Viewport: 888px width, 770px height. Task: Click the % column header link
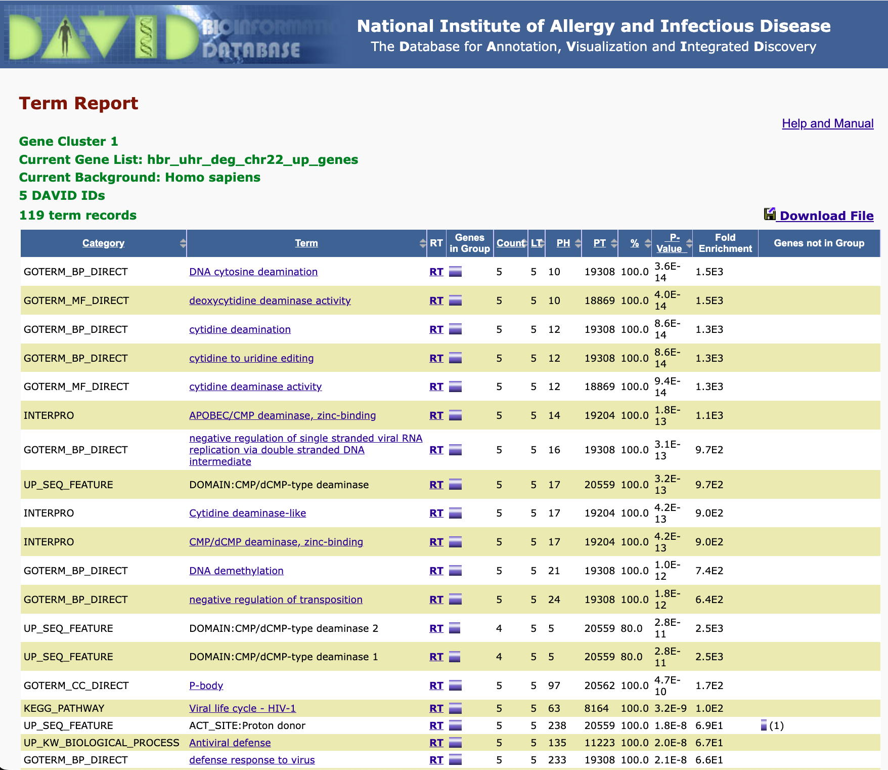click(634, 243)
